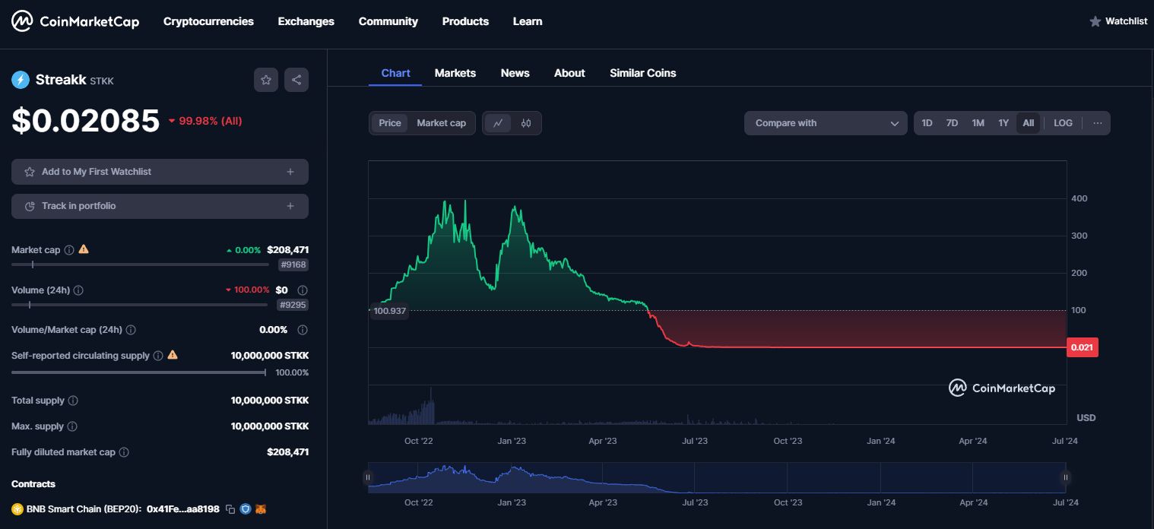Click the Market cap warning icon
The width and height of the screenshot is (1154, 529).
tap(84, 249)
